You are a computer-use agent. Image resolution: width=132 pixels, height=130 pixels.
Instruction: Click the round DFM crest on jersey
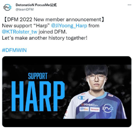108,108
